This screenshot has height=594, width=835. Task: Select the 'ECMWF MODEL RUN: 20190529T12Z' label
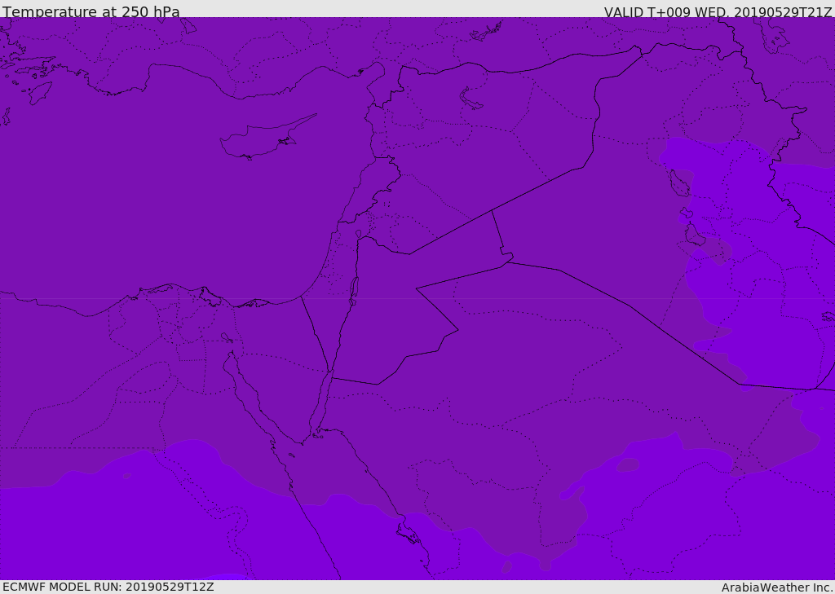point(108,587)
